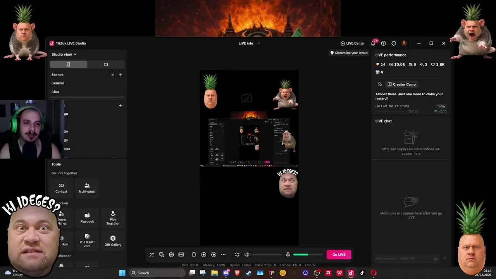Select the General scene
Image resolution: width=496 pixels, height=279 pixels.
point(57,83)
